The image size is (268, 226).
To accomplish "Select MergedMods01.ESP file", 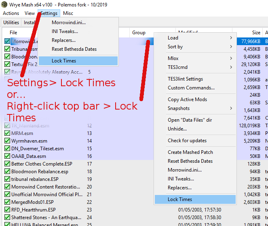I will (x=32, y=202).
